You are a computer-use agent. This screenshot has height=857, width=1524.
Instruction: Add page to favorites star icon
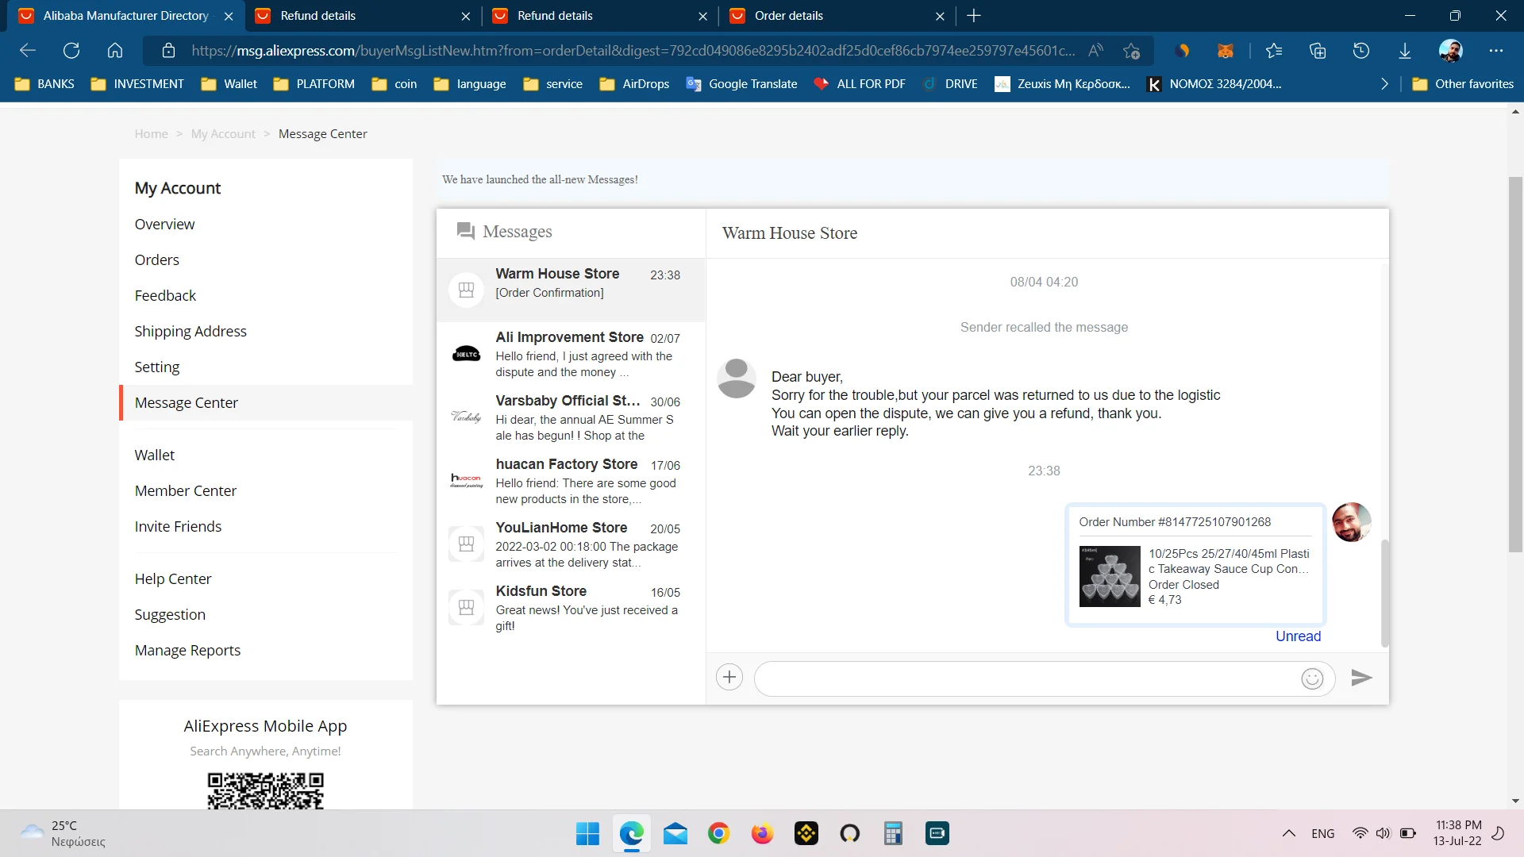(1131, 51)
